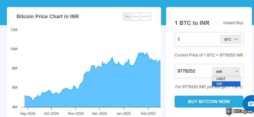Click the 6M y-axis label
The width and height of the screenshot is (254, 117).
click(15, 87)
